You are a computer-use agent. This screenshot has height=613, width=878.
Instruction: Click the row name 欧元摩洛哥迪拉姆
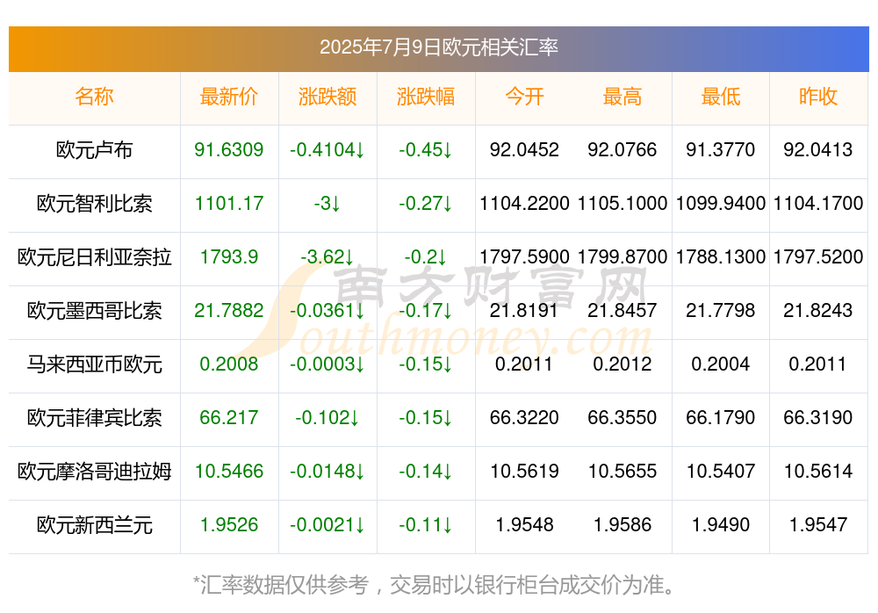(x=94, y=472)
